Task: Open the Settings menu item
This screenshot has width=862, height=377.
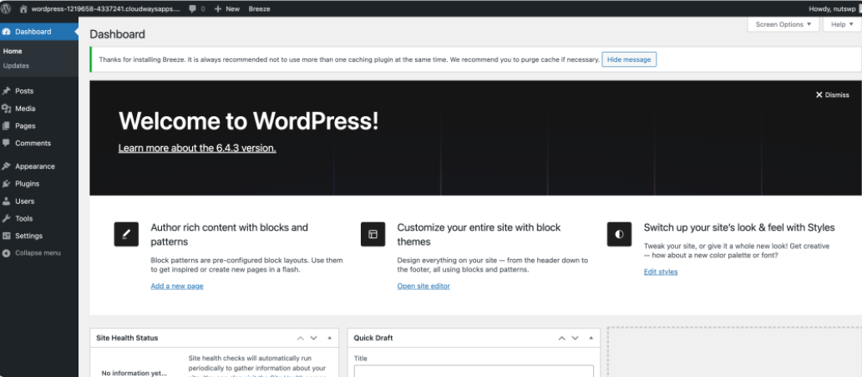Action: pyautogui.click(x=28, y=236)
